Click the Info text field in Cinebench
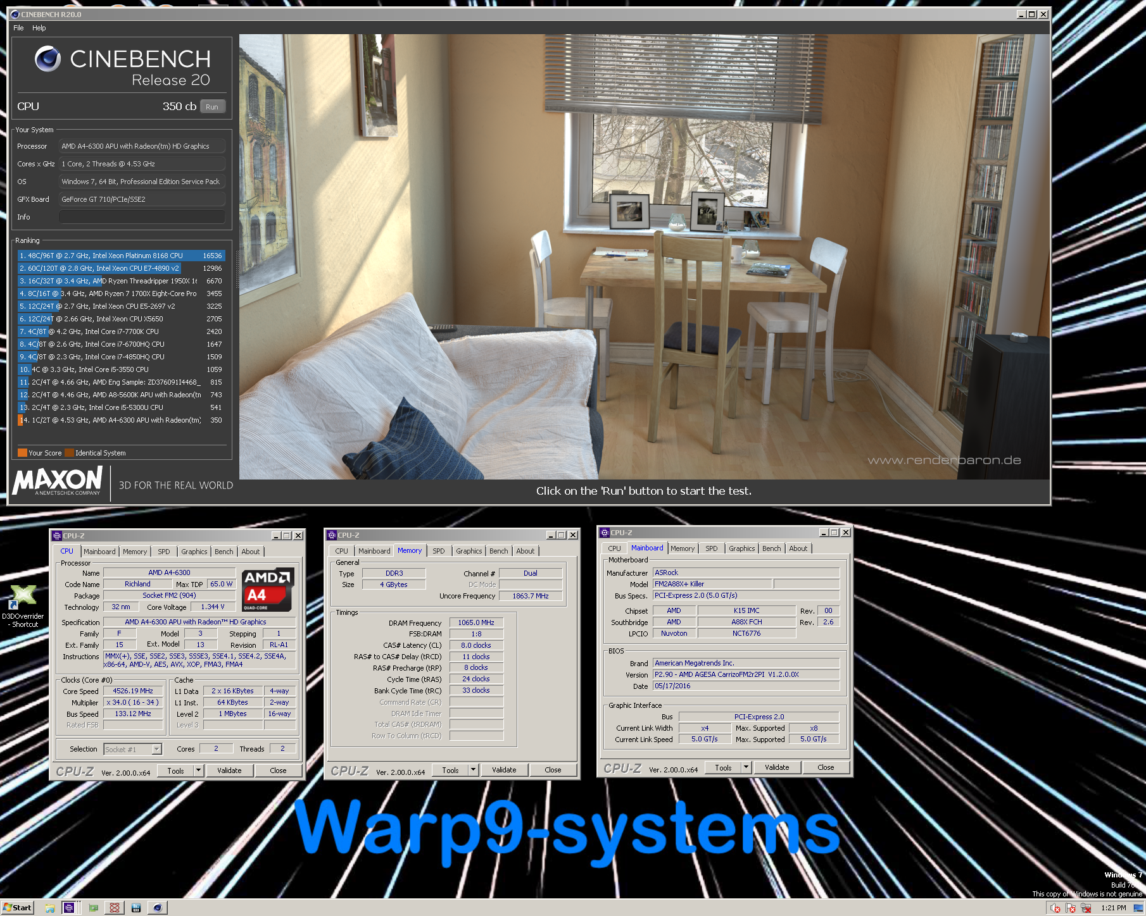The width and height of the screenshot is (1146, 916). click(x=142, y=217)
